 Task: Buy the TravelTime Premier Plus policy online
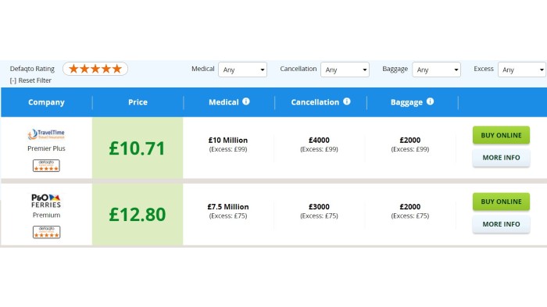[502, 135]
